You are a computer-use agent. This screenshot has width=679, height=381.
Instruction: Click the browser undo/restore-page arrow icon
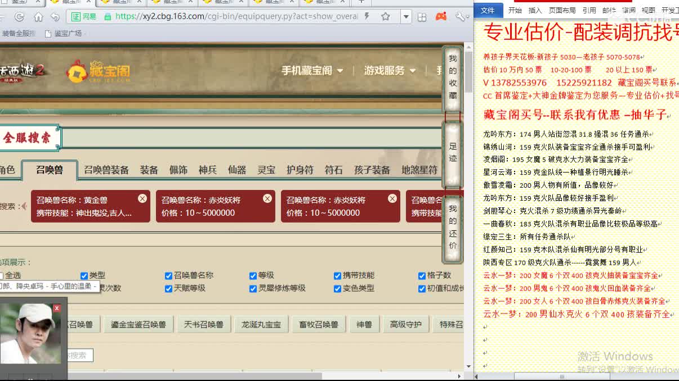pos(55,17)
